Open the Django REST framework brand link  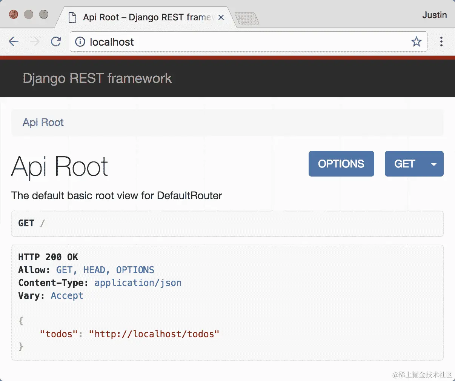pos(97,78)
